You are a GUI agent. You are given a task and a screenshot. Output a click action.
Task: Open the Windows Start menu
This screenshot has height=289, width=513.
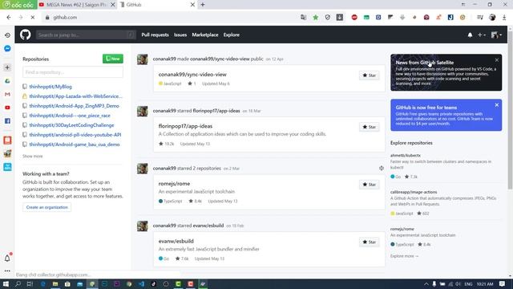6,283
